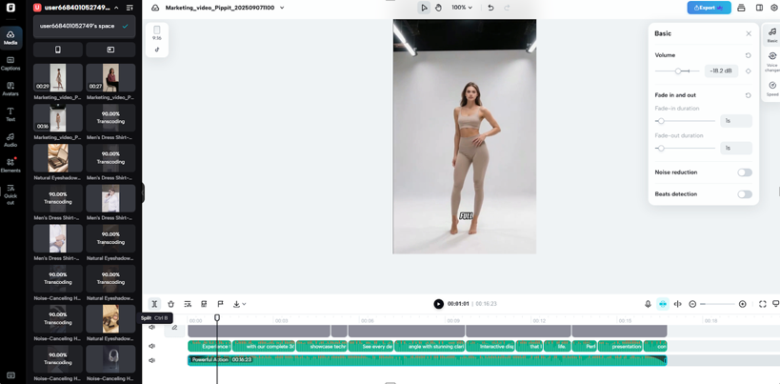Image resolution: width=780 pixels, height=384 pixels.
Task: Turn on Beats detection
Action: pos(744,194)
